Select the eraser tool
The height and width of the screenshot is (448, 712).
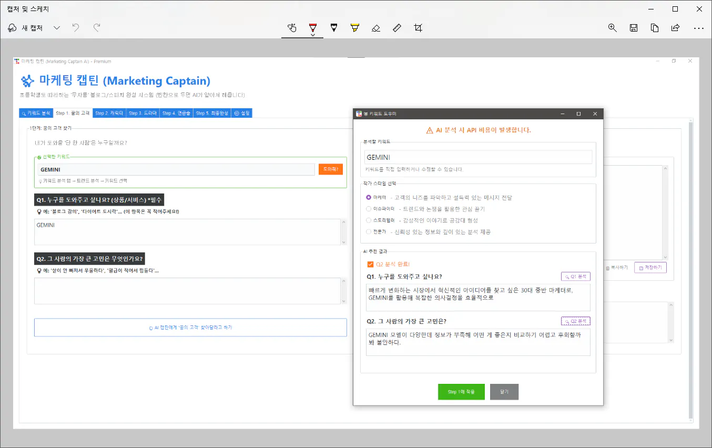[x=375, y=28]
